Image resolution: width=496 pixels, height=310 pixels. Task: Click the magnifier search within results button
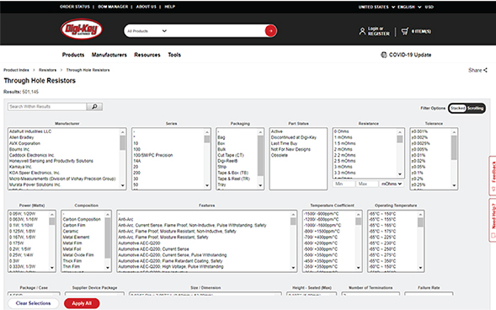coord(94,107)
